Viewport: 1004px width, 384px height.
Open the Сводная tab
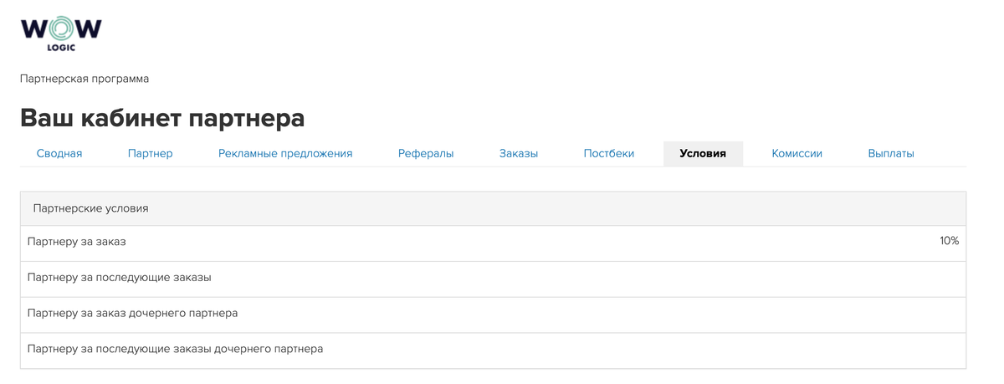(59, 154)
